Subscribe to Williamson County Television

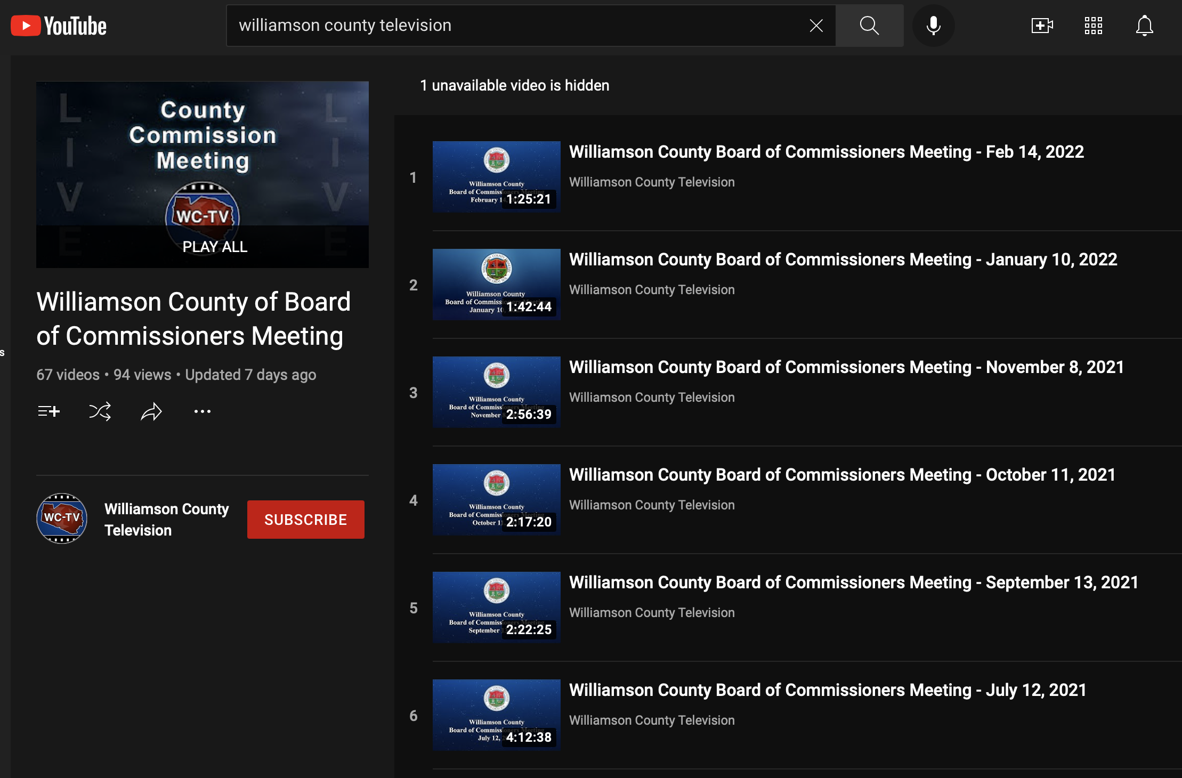(x=305, y=520)
